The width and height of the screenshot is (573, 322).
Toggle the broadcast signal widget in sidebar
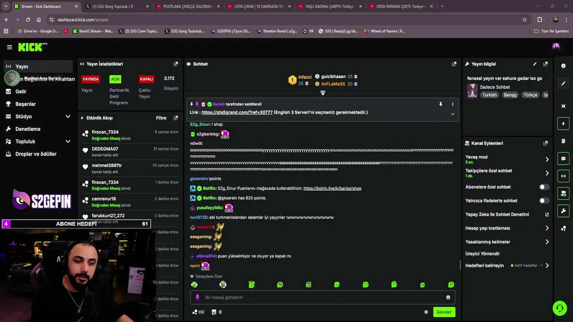[563, 176]
